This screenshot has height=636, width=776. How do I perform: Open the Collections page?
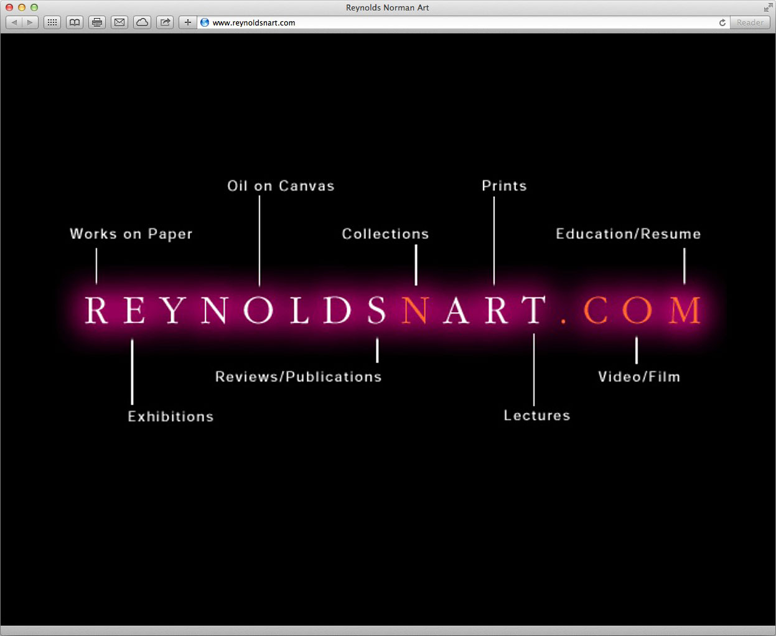coord(385,234)
